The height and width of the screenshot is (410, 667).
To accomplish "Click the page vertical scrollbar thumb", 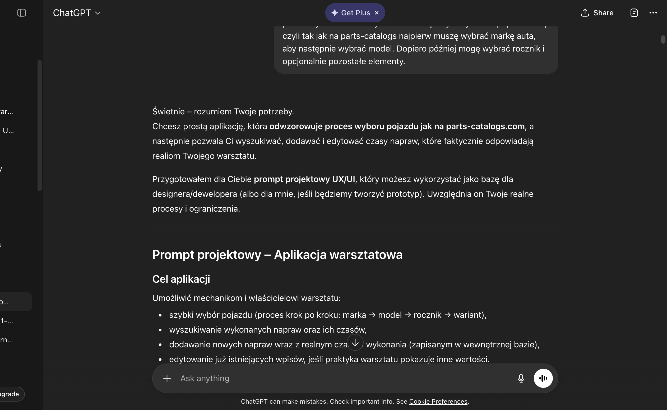I will pos(663,40).
